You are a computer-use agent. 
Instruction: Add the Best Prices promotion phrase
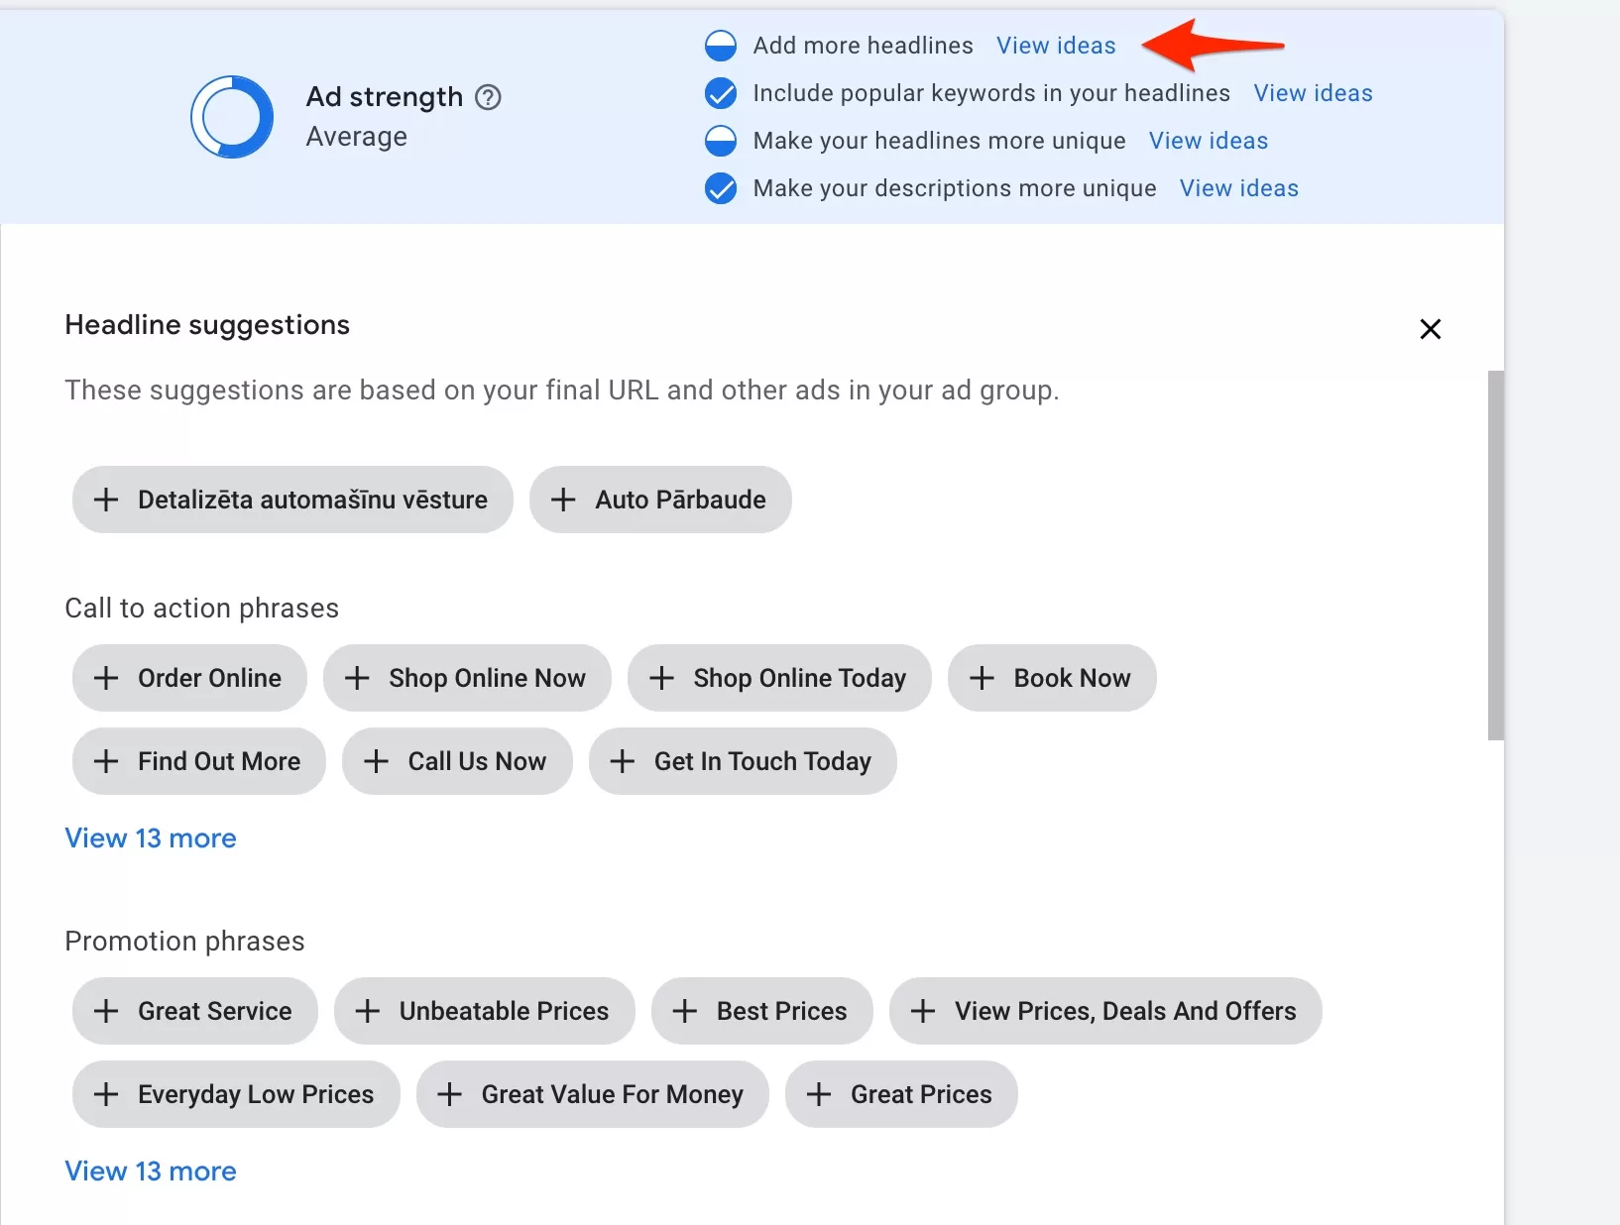(761, 1011)
